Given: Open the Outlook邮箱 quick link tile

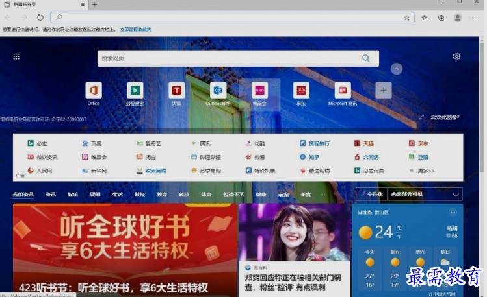Looking at the screenshot, I should click(218, 94).
